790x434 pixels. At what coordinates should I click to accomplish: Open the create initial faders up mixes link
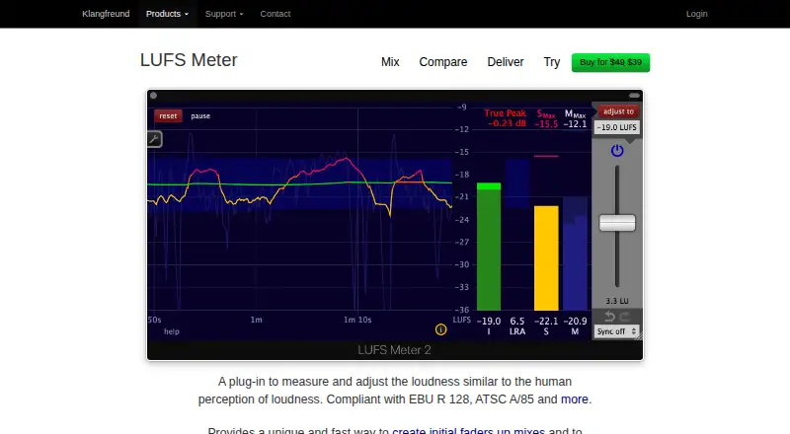tap(468, 430)
